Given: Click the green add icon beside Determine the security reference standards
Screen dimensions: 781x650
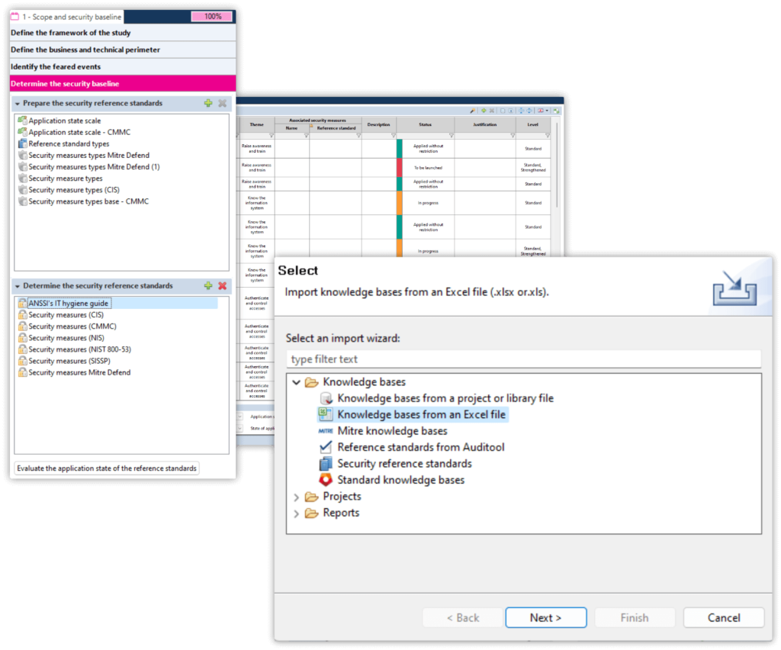Looking at the screenshot, I should (208, 286).
